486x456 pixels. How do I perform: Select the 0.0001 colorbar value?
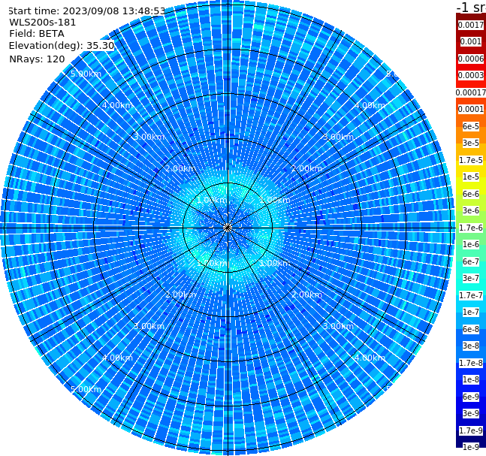[471, 109]
